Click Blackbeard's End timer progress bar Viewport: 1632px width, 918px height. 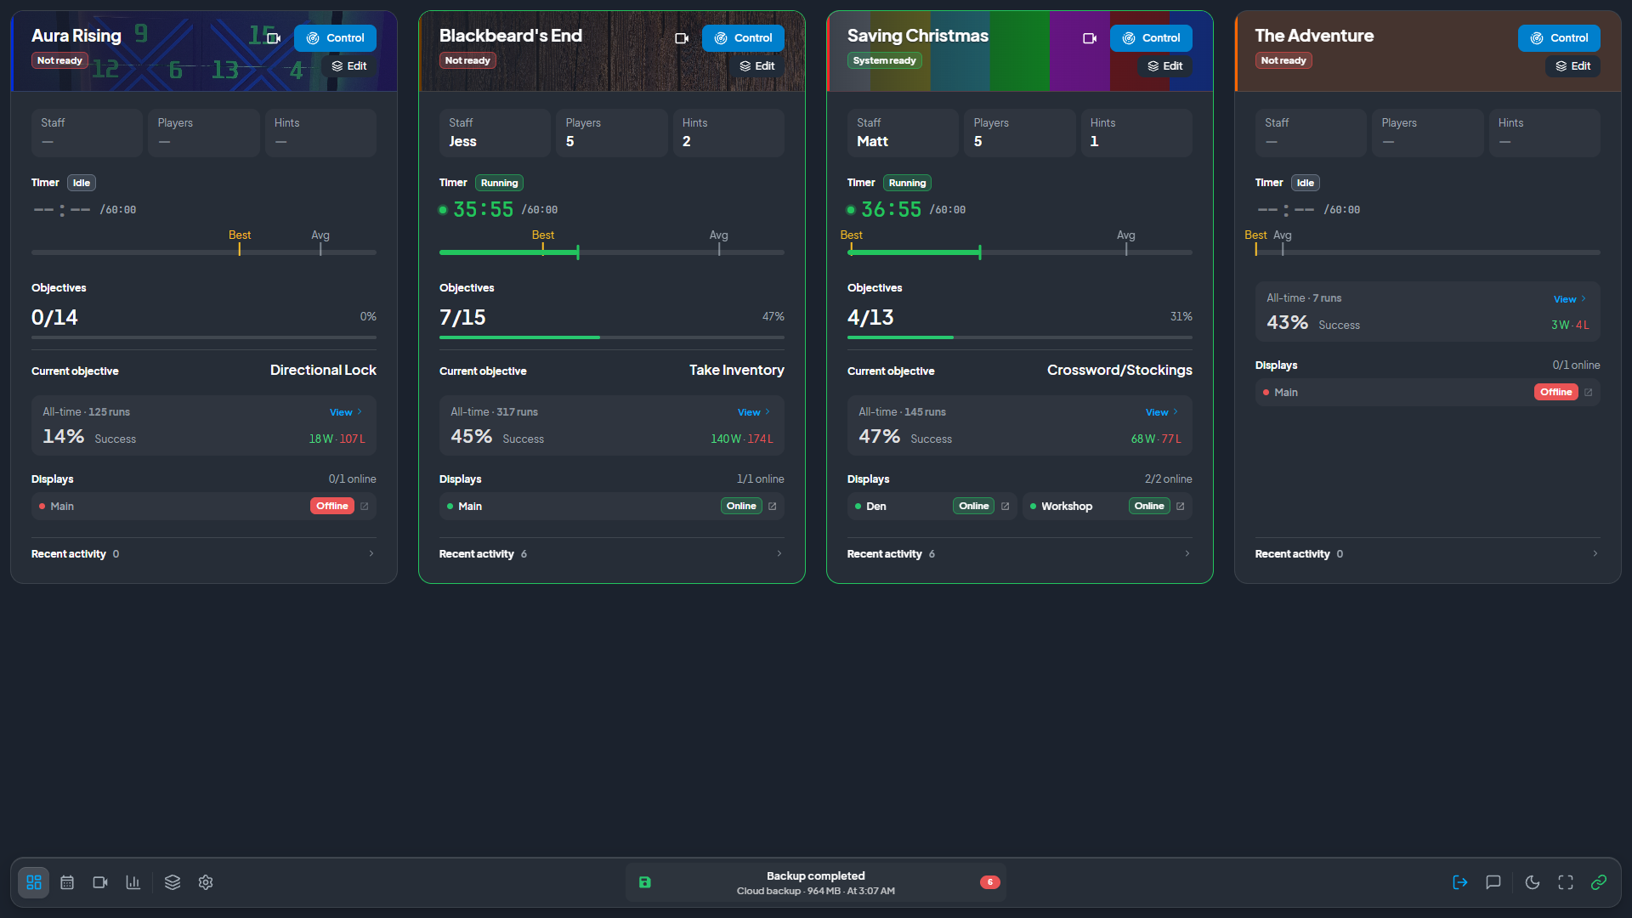pyautogui.click(x=612, y=252)
